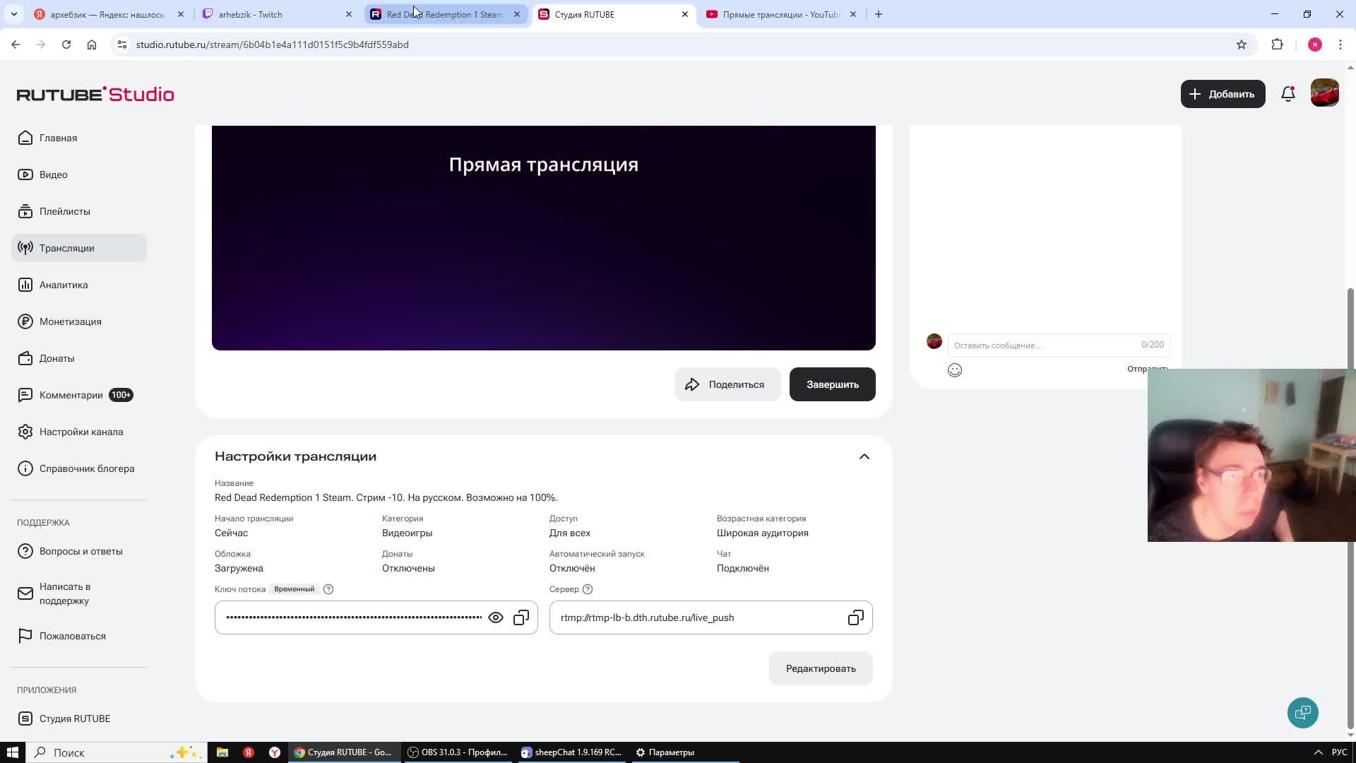Click Редактировать to edit stream settings
Image resolution: width=1356 pixels, height=763 pixels.
(x=820, y=668)
